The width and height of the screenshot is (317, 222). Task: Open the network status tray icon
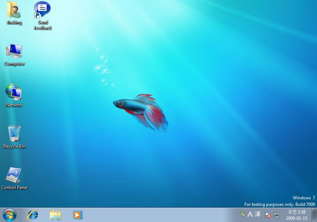277,215
